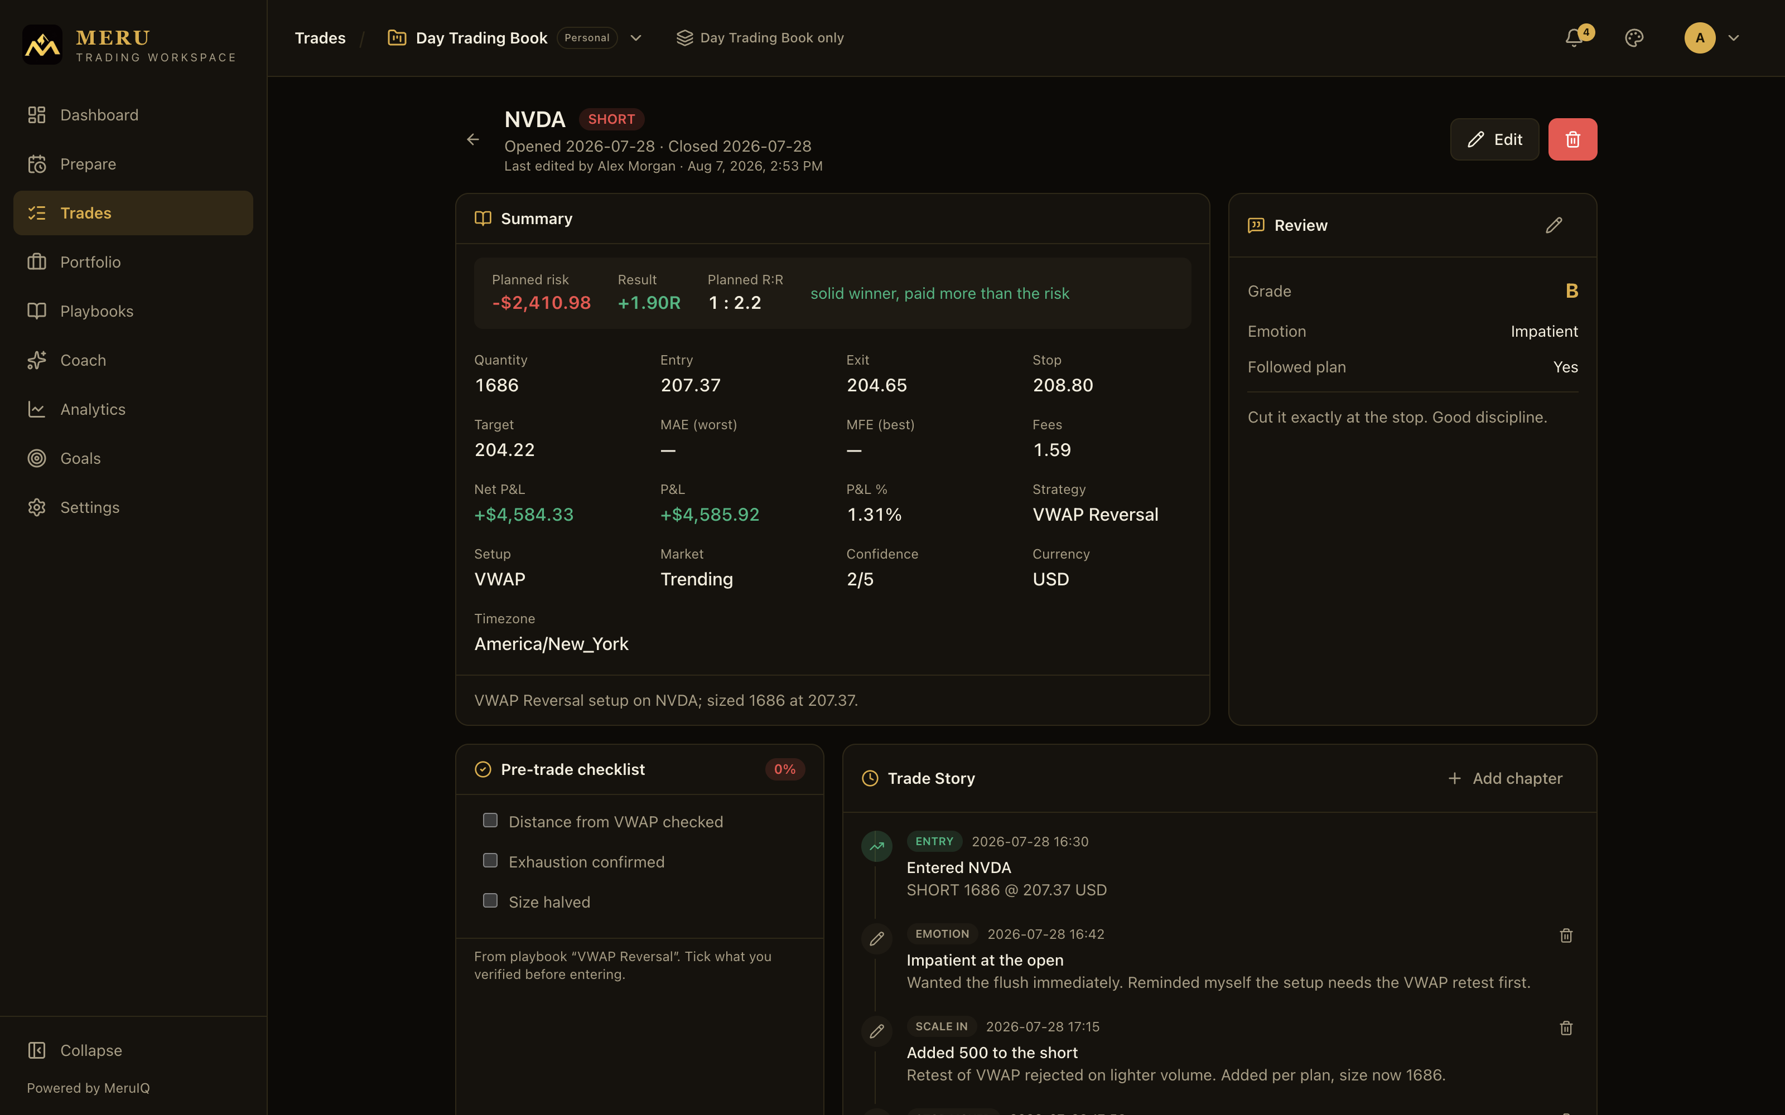The height and width of the screenshot is (1115, 1785).
Task: Click the 0% checklist progress badge
Action: 785,769
